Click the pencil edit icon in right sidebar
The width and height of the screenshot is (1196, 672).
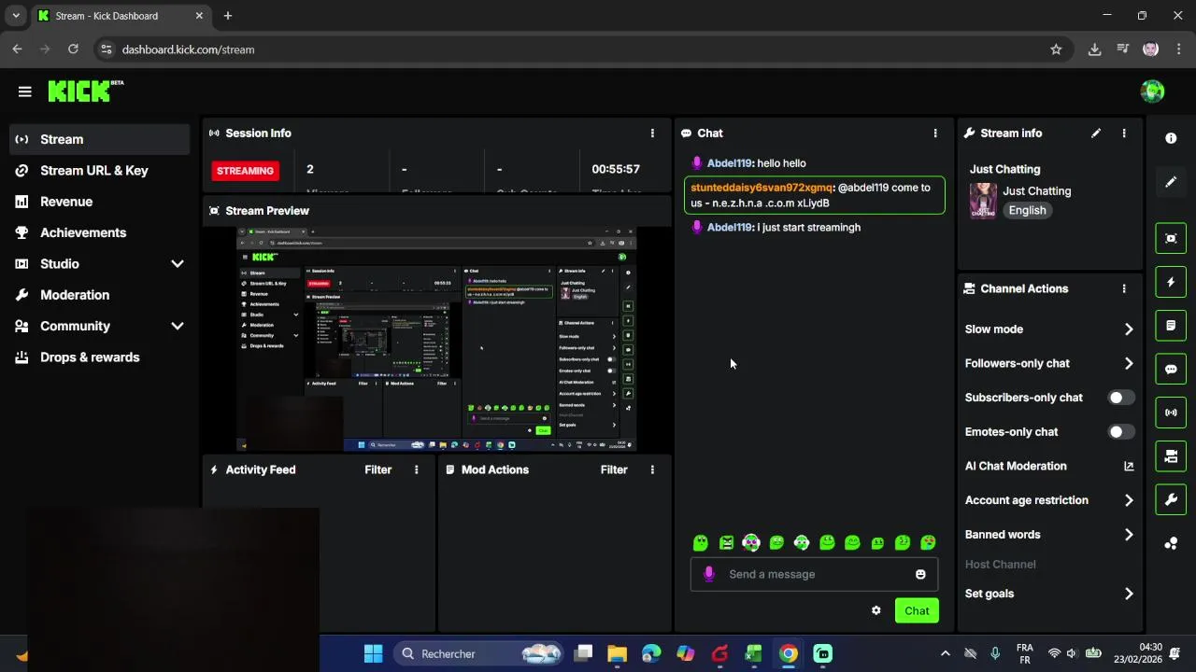click(1171, 182)
